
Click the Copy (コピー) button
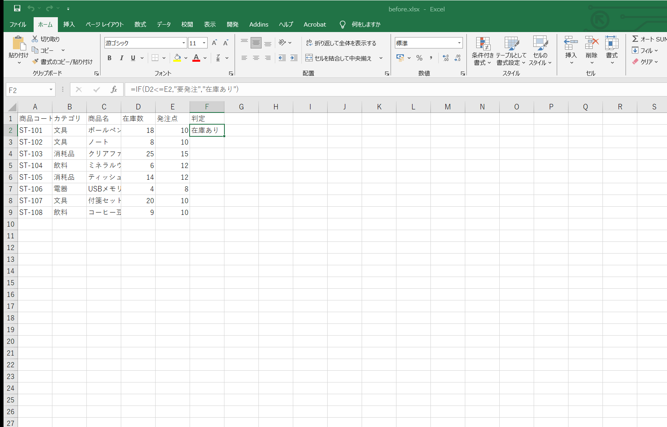(x=43, y=50)
